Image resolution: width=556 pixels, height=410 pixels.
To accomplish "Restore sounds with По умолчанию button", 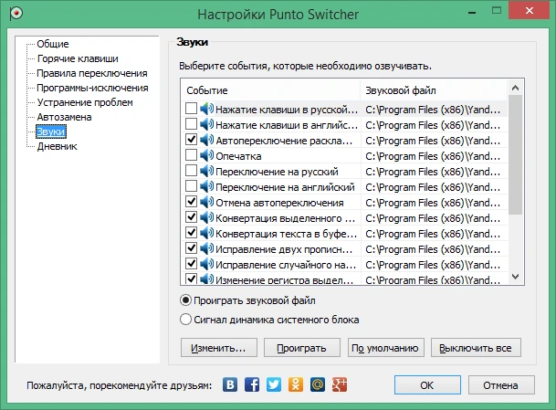I will point(385,348).
